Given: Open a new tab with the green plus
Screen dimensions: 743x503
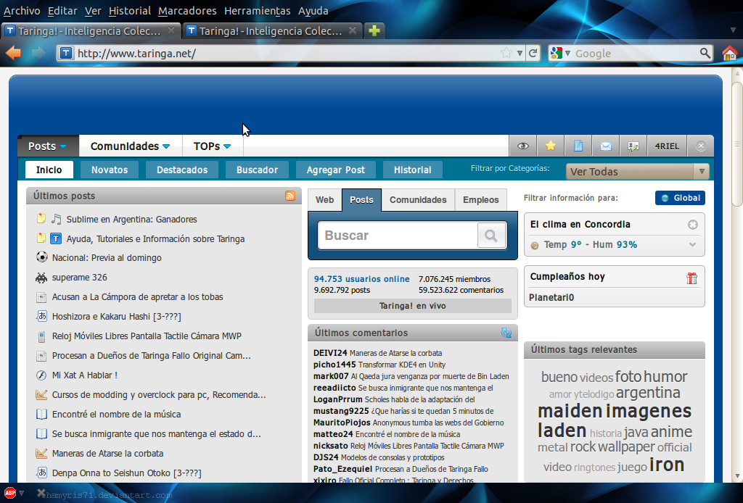Looking at the screenshot, I should pos(374,30).
